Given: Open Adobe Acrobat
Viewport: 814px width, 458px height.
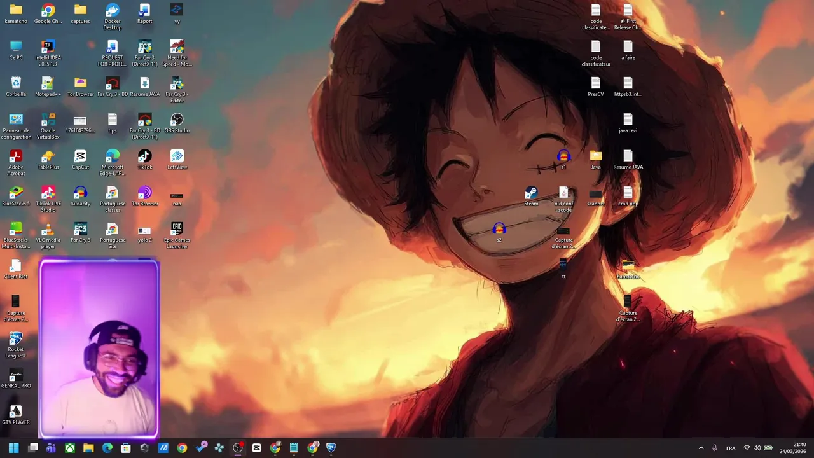Looking at the screenshot, I should [16, 163].
